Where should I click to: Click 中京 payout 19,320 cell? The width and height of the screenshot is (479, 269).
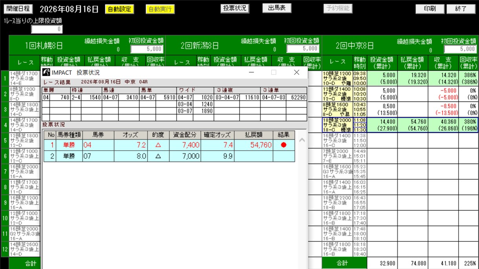click(x=412, y=78)
